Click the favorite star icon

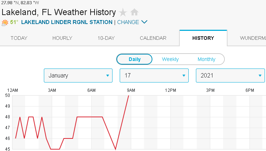[123, 13]
